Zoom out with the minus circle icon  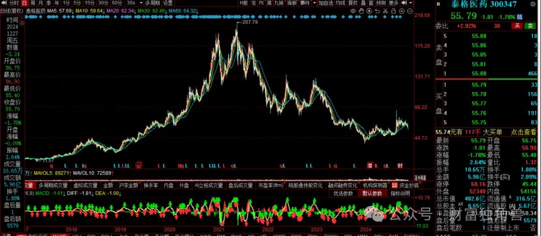point(410,10)
